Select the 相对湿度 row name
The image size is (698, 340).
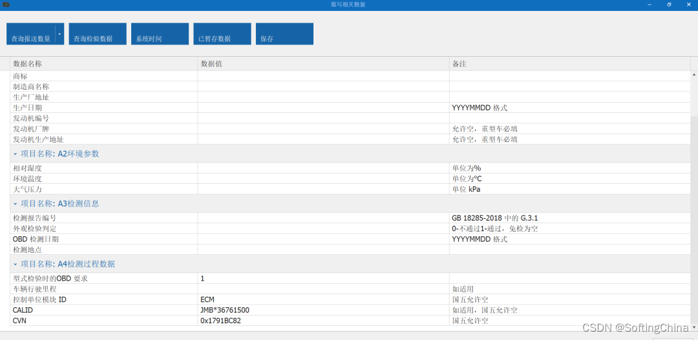pyautogui.click(x=28, y=168)
